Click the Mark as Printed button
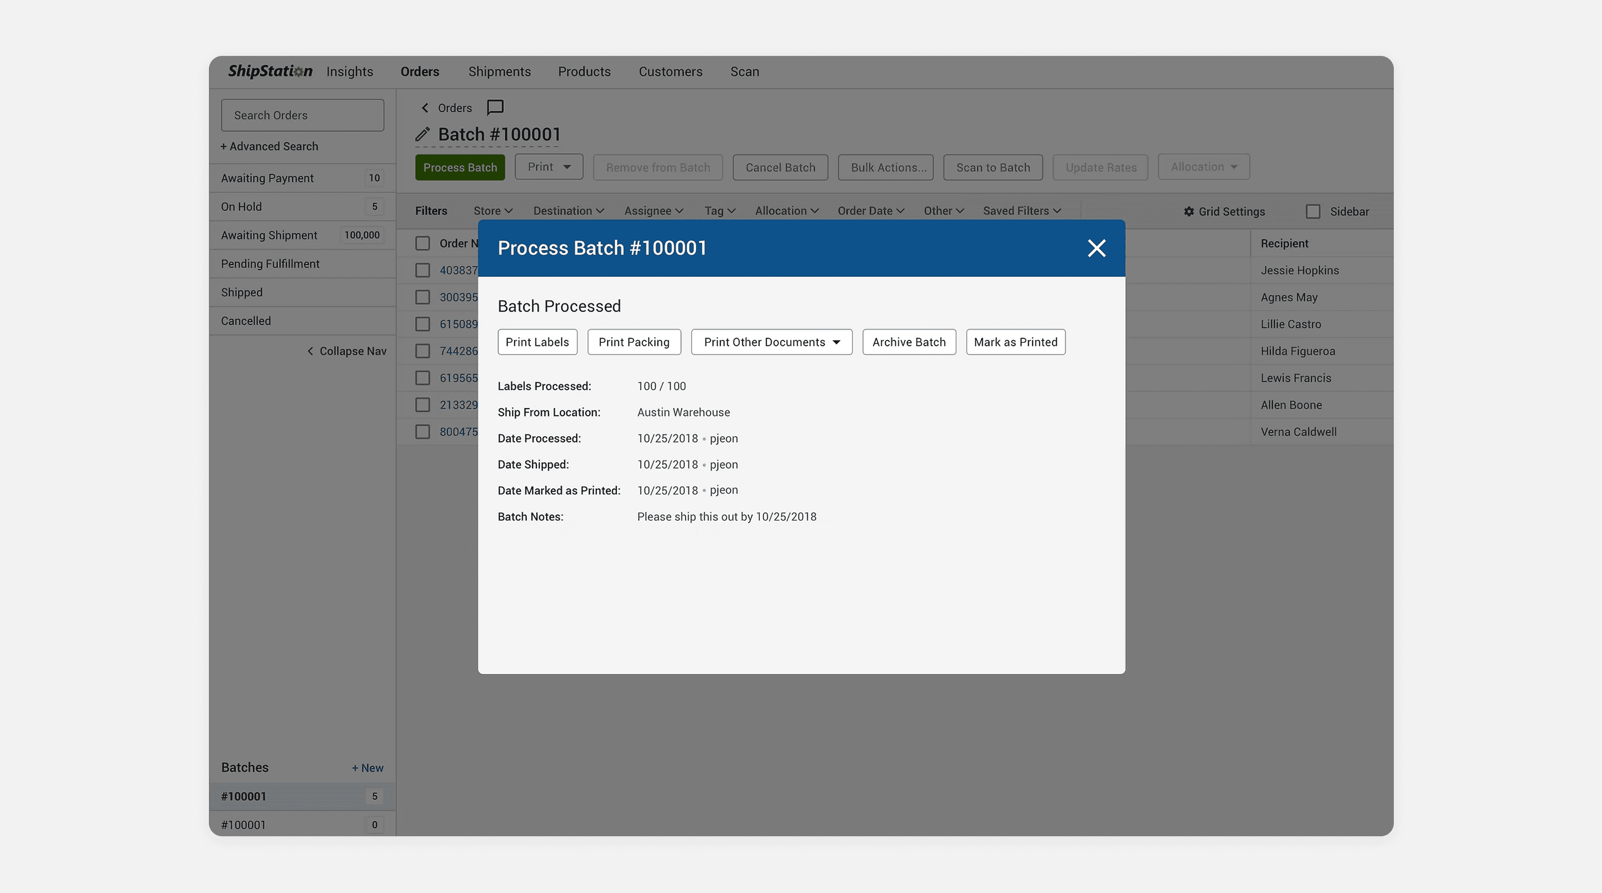Image resolution: width=1602 pixels, height=893 pixels. click(x=1016, y=342)
